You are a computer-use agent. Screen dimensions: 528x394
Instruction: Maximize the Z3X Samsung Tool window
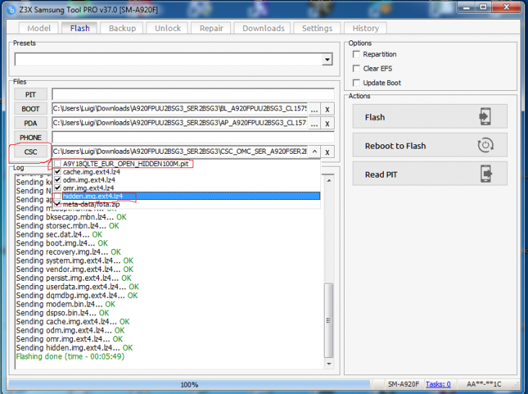coord(483,7)
